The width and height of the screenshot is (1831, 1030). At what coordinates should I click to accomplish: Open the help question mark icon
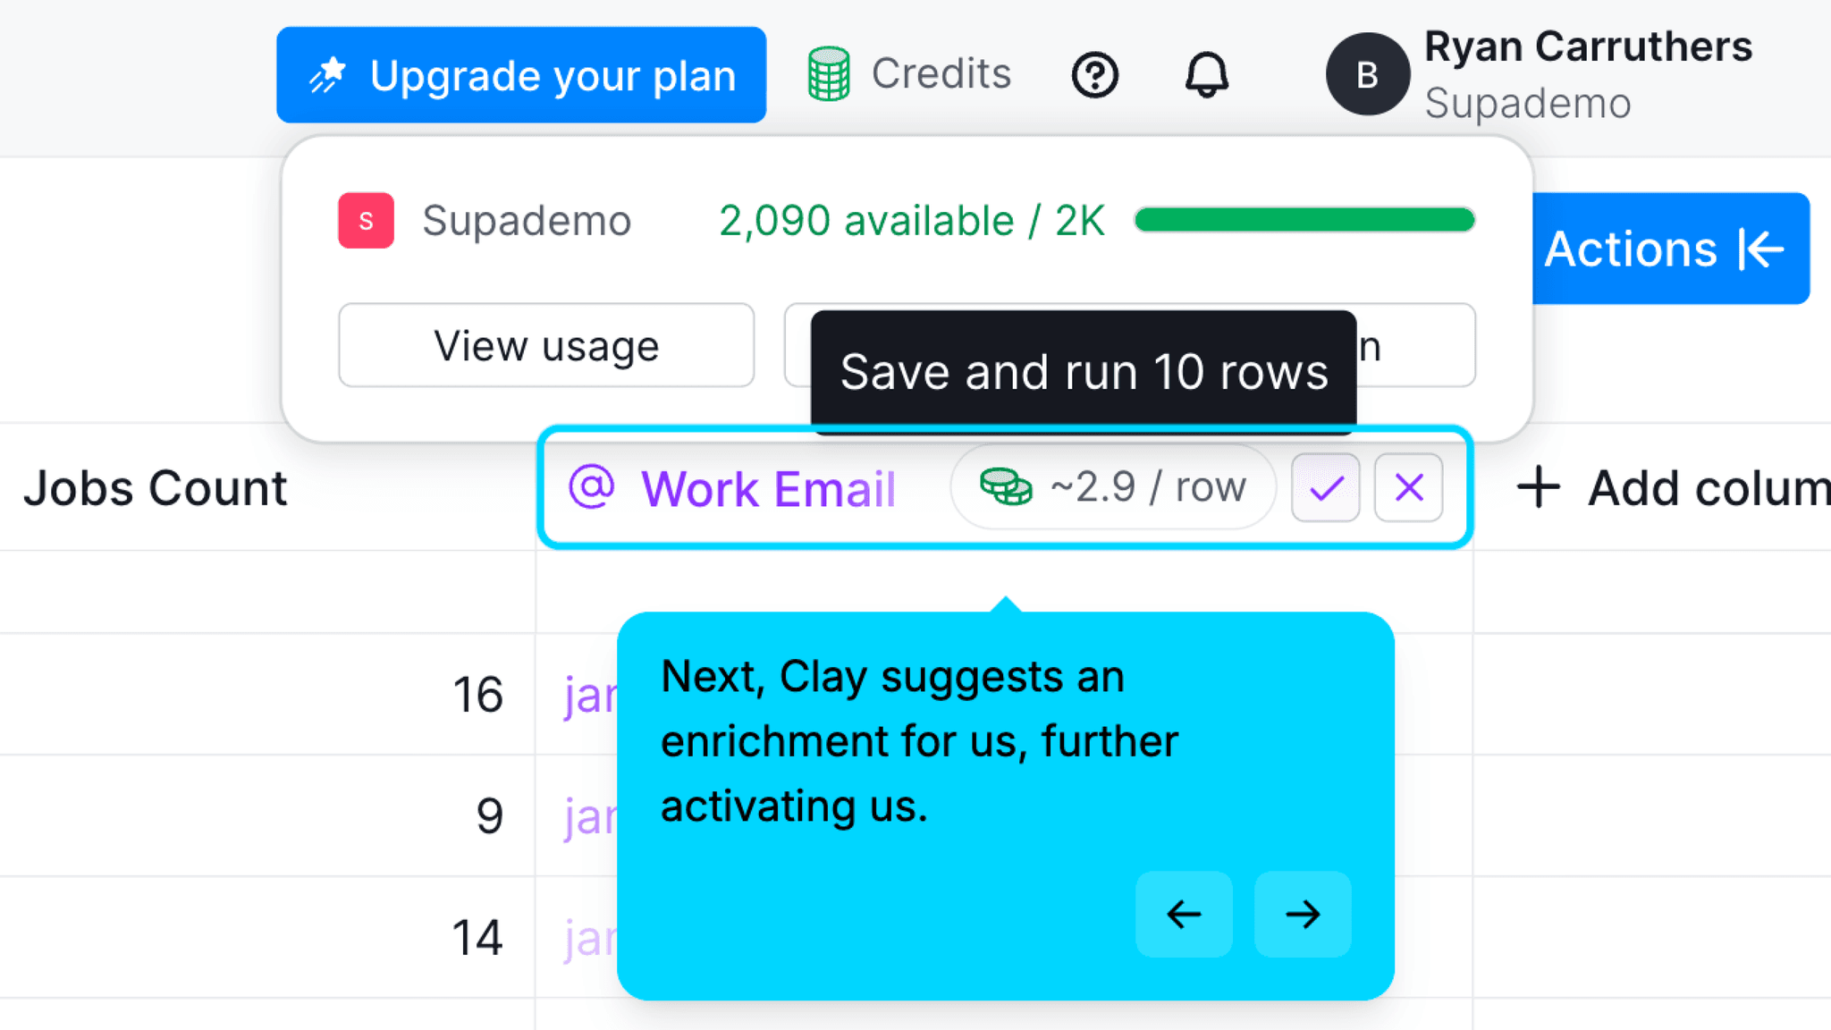coord(1094,75)
